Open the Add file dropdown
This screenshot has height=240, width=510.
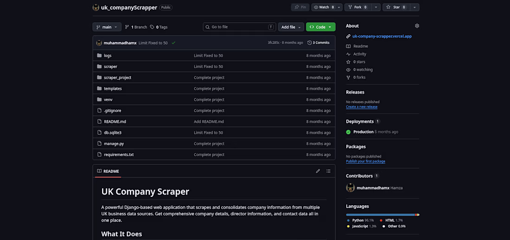(291, 27)
